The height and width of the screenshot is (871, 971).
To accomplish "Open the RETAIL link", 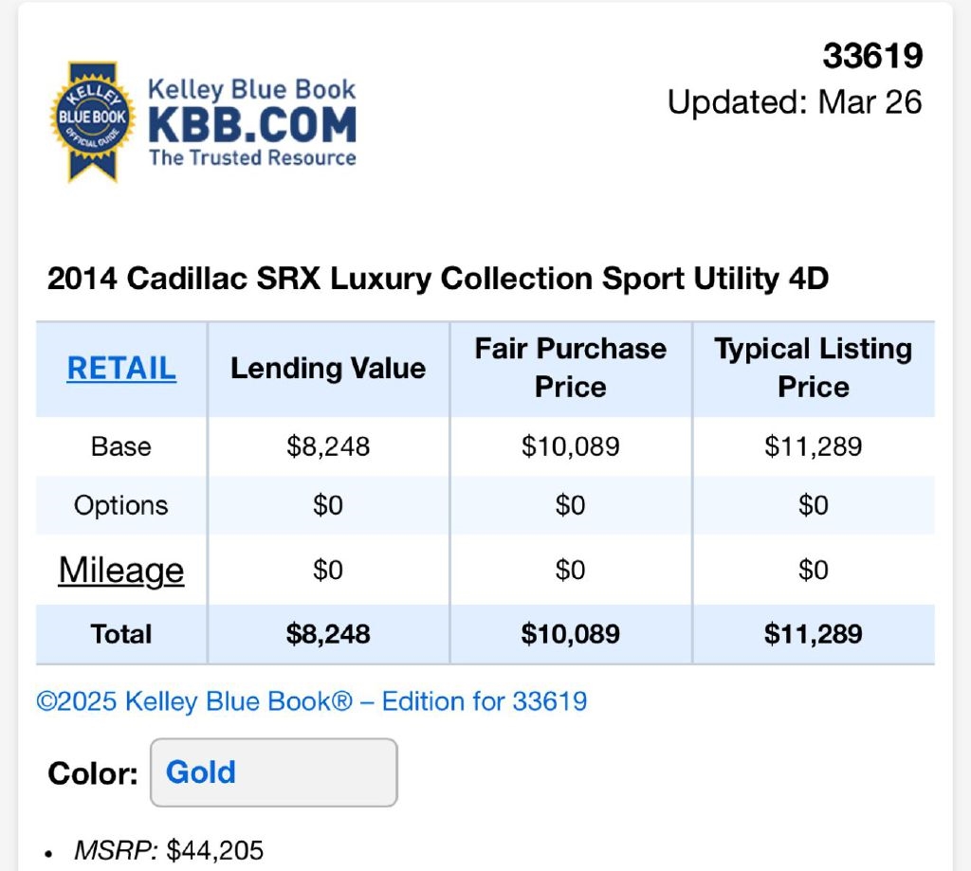I will pyautogui.click(x=121, y=368).
